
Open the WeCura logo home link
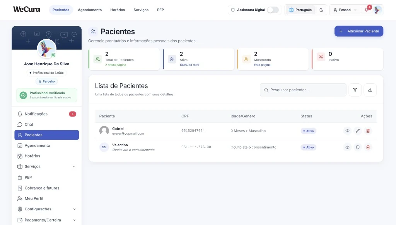tap(27, 10)
